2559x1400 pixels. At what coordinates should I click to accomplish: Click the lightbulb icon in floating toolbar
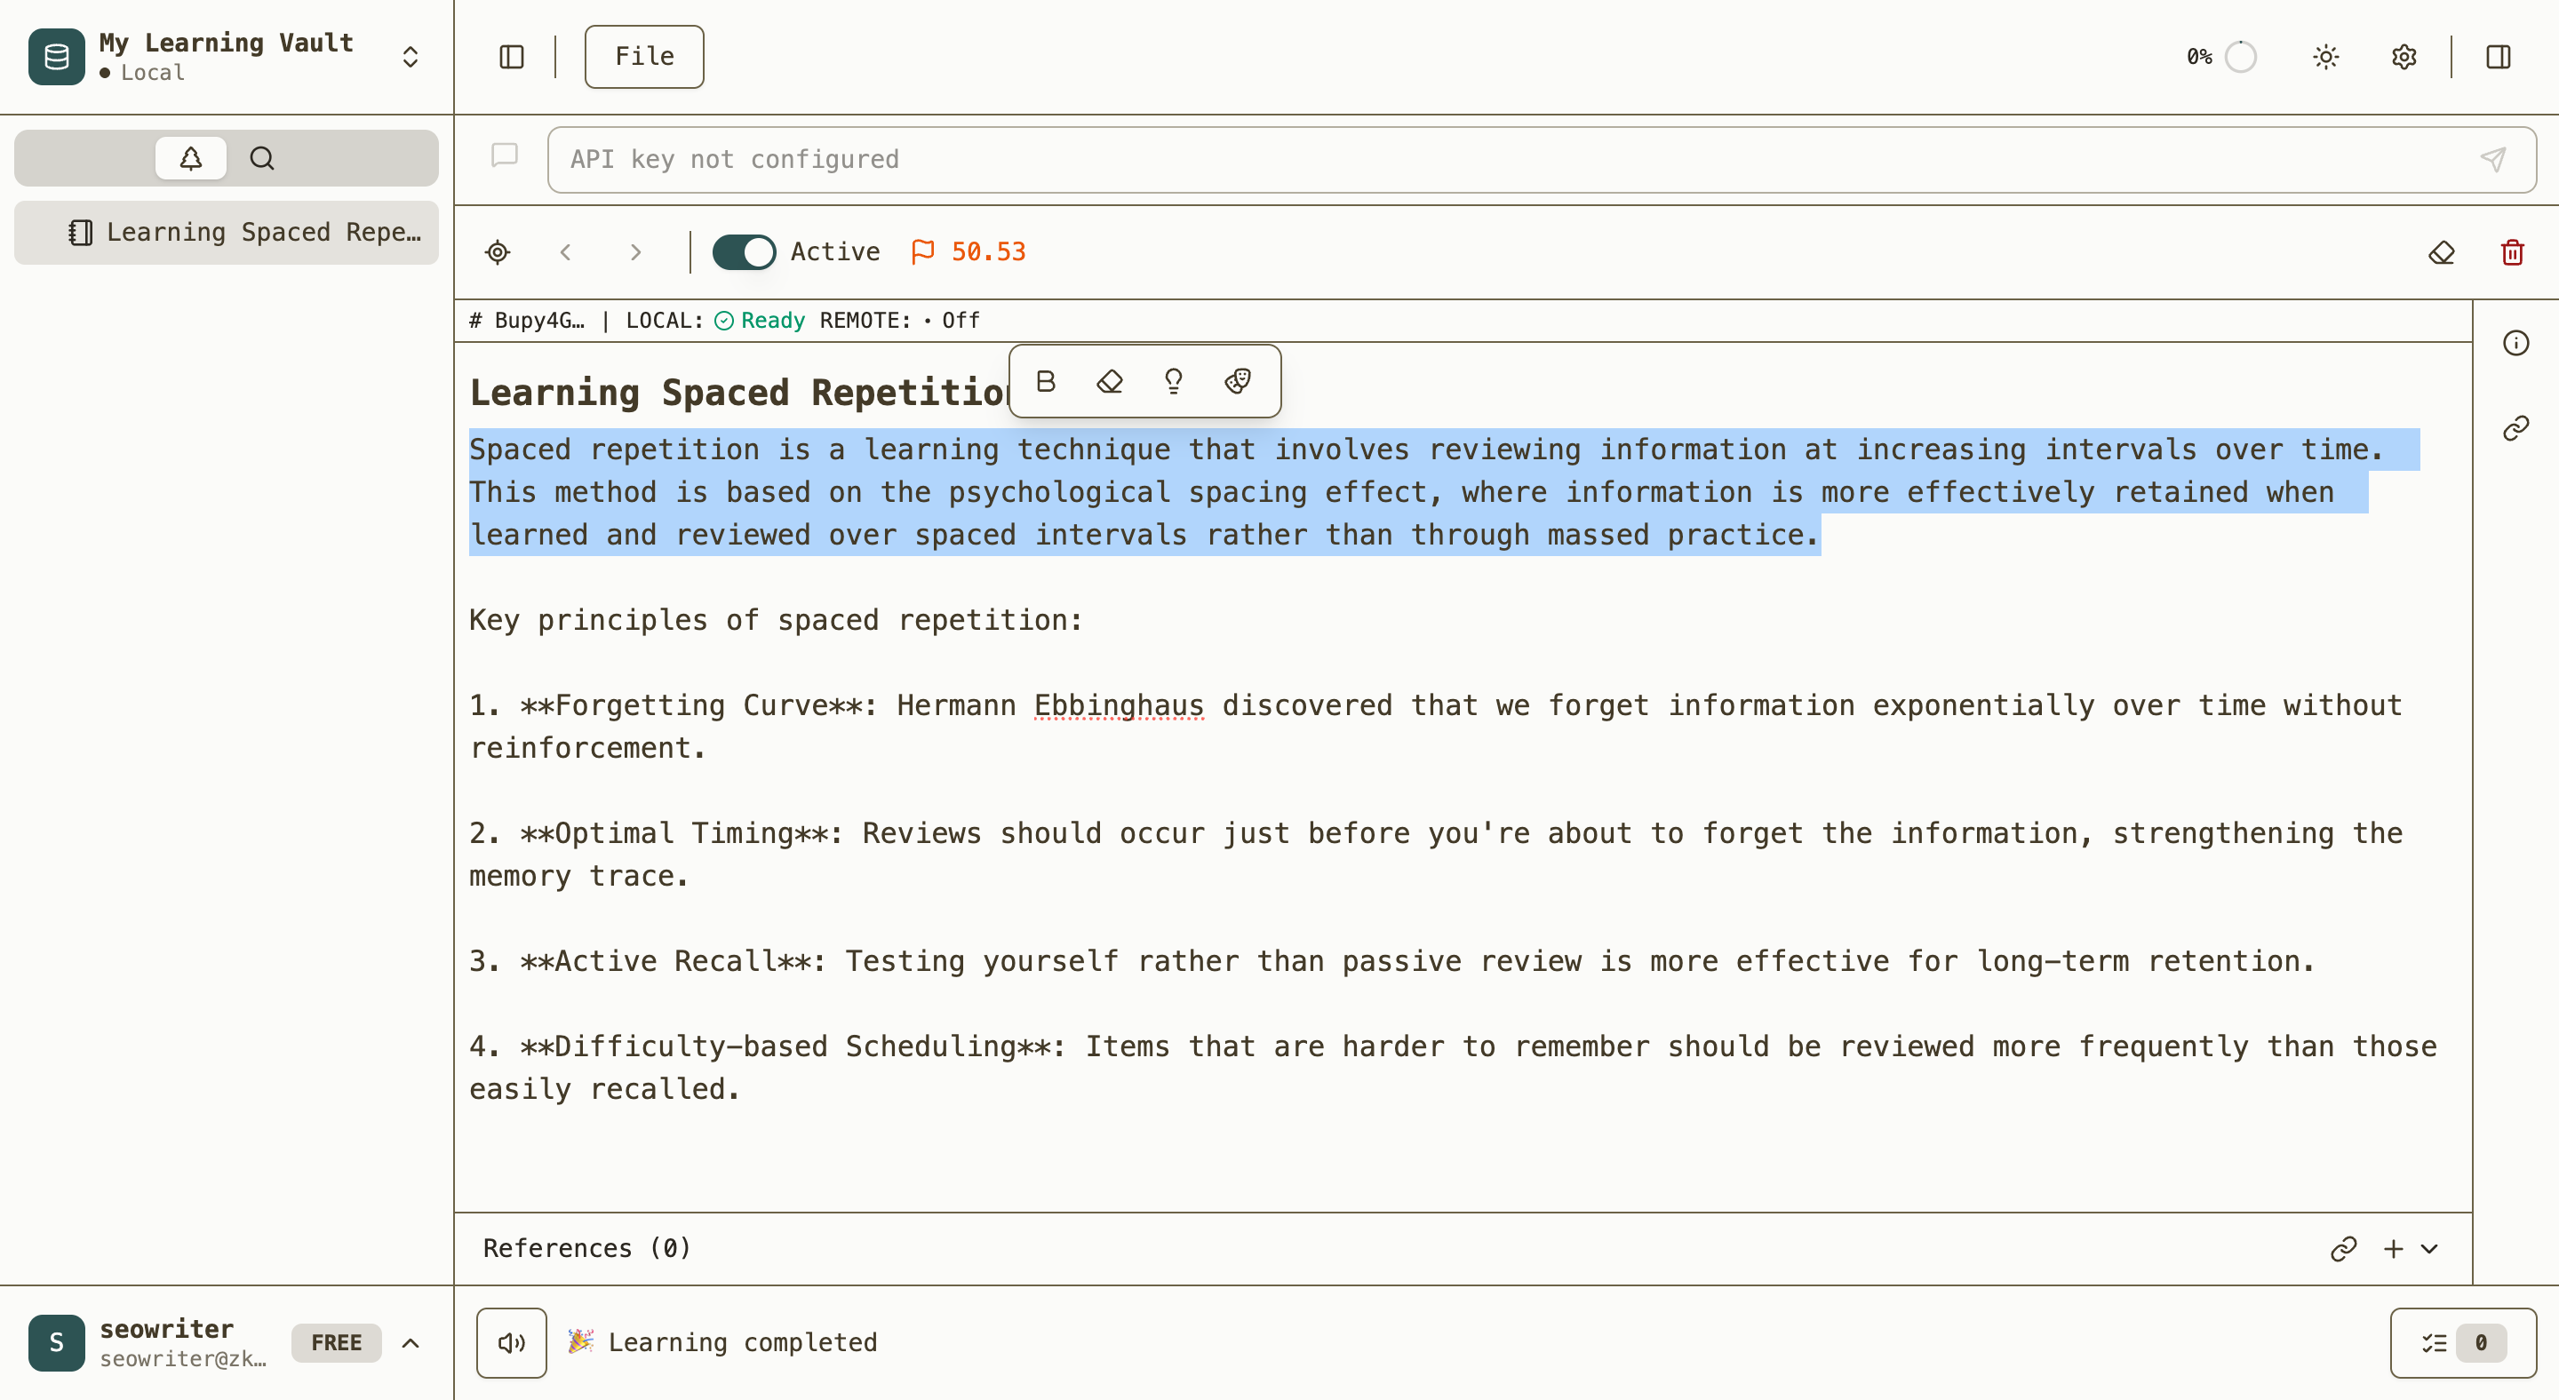(x=1173, y=381)
